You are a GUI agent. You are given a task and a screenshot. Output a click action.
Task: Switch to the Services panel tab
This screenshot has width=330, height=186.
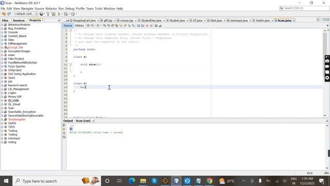click(19, 21)
